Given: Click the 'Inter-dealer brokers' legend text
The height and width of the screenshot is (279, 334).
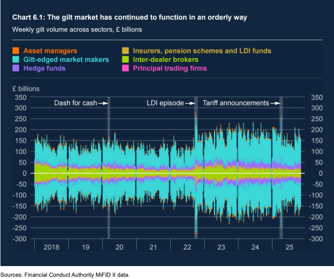Looking at the screenshot, I should point(166,59).
